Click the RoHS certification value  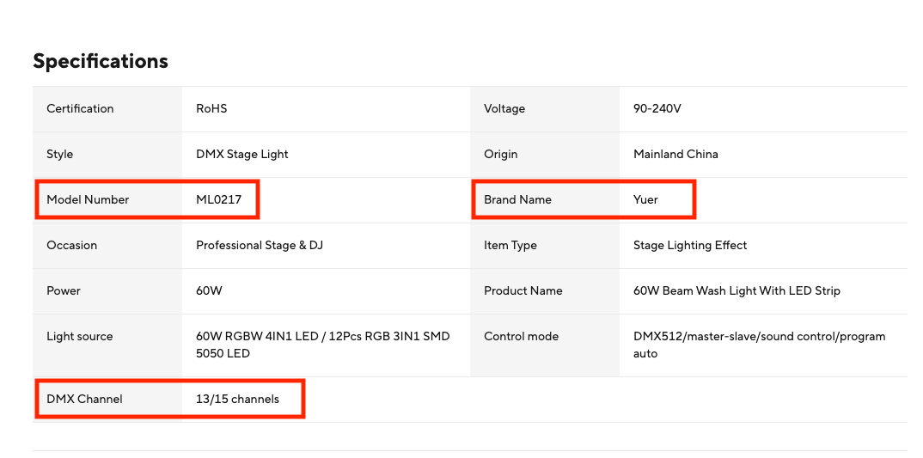click(211, 108)
